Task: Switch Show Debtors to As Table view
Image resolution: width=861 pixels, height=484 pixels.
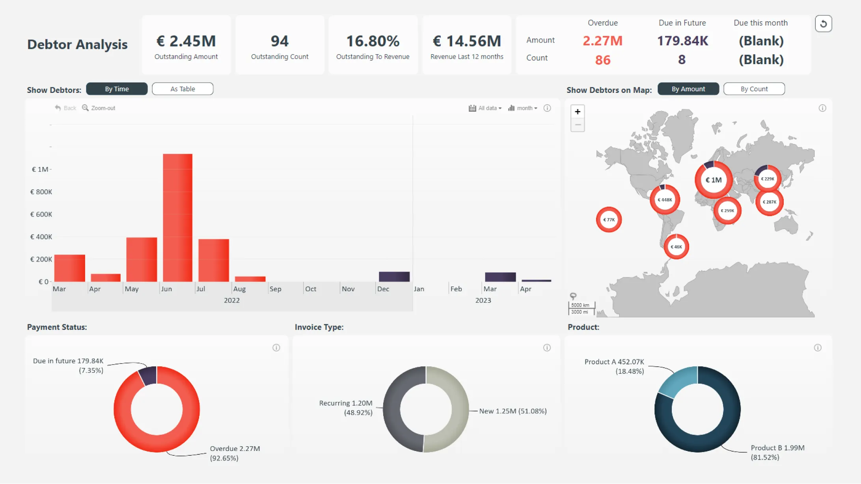Action: pos(182,89)
